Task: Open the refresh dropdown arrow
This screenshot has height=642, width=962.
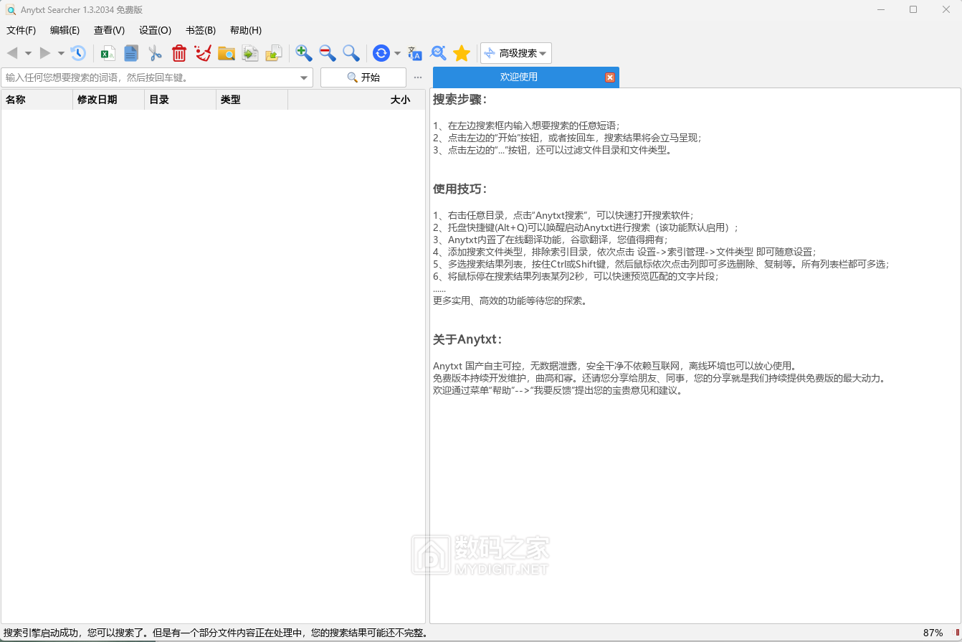Action: (x=397, y=53)
